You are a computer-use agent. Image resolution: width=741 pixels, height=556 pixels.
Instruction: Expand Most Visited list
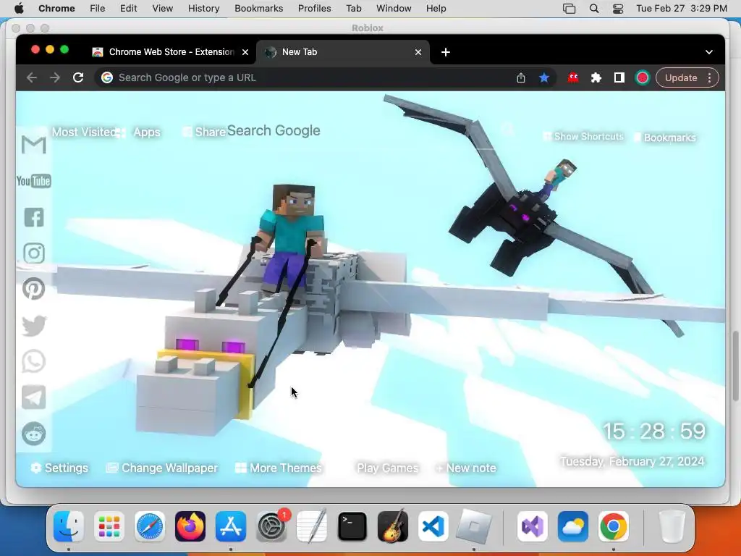point(82,132)
